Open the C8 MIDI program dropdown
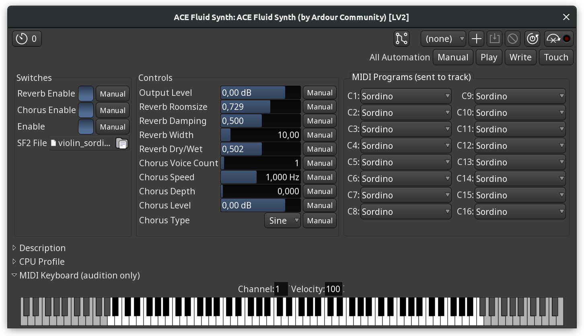Viewport: 584px width, 336px height. (x=406, y=212)
